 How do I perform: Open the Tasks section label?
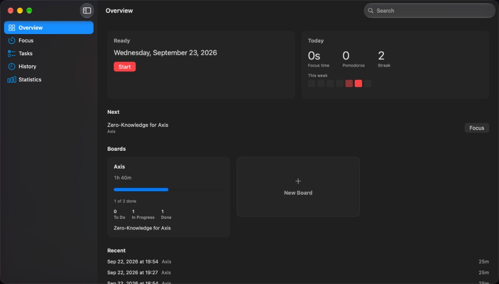click(x=25, y=53)
